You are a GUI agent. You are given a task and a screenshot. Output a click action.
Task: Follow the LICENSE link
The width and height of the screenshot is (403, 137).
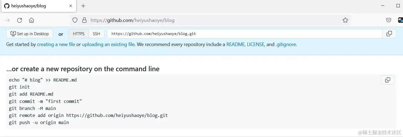pyautogui.click(x=255, y=44)
